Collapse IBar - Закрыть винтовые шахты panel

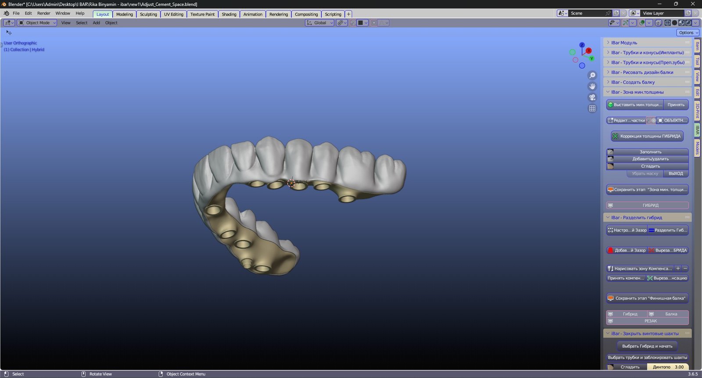point(647,334)
